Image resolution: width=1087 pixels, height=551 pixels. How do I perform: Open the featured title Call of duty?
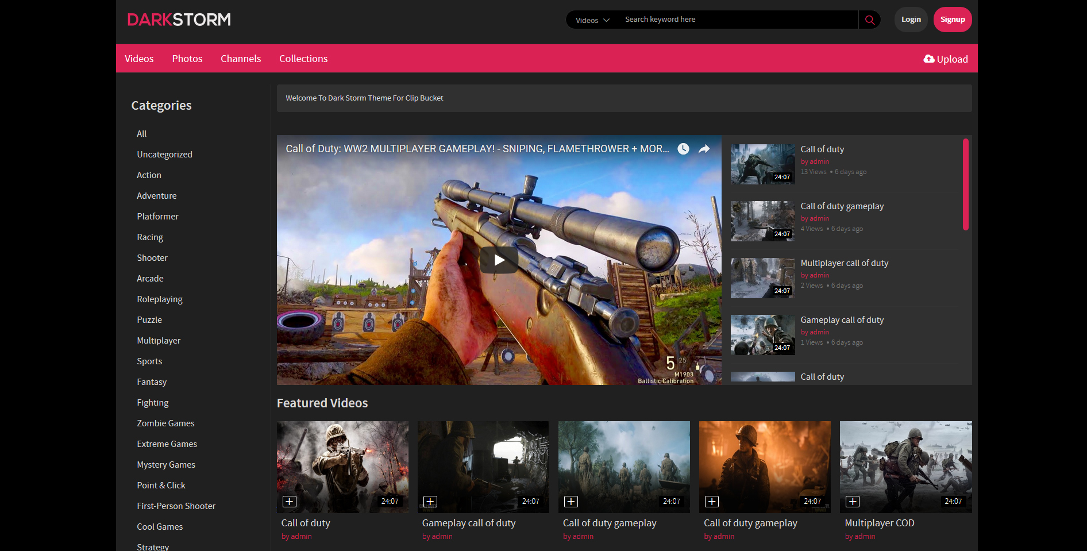306,523
